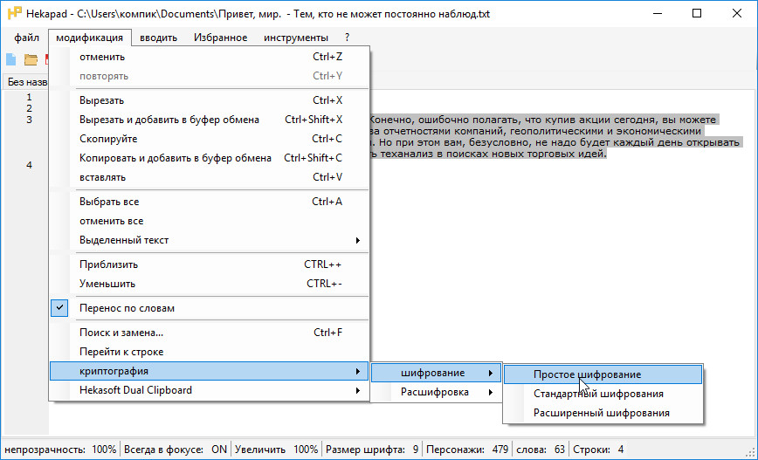Image resolution: width=758 pixels, height=460 pixels.
Task: Click Персонажи 479 in status bar
Action: (467, 450)
